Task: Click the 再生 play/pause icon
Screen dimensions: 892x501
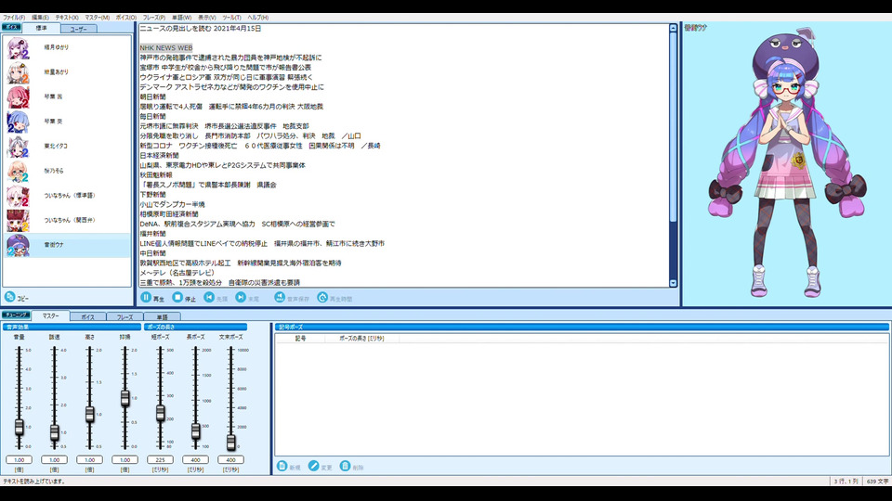Action: pyautogui.click(x=146, y=297)
